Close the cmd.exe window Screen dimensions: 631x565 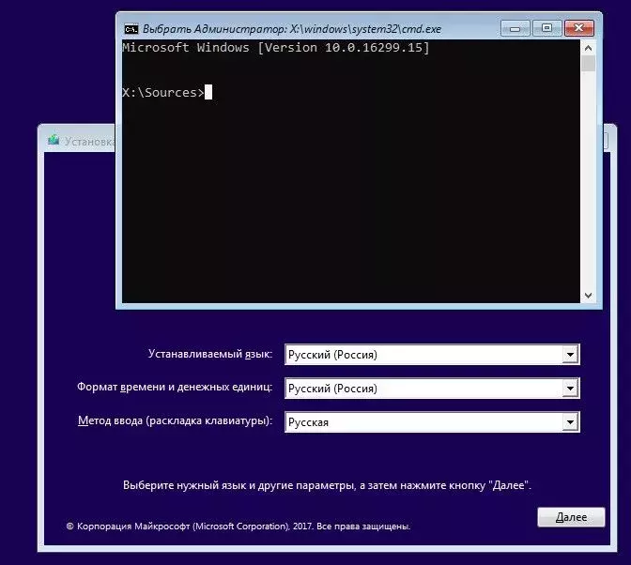pyautogui.click(x=579, y=28)
